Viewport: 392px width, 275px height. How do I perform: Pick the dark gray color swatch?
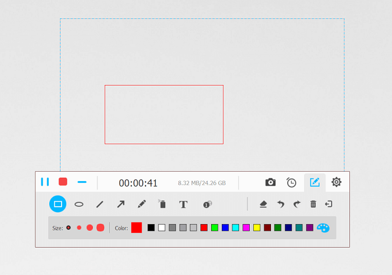coord(172,227)
